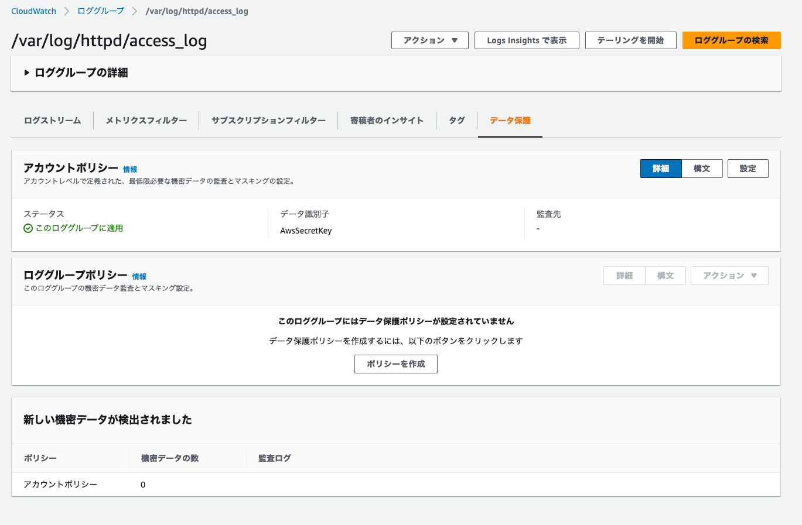This screenshot has height=525, width=802.
Task: Click 情報 link beside アカウントポリシー
Action: [130, 170]
